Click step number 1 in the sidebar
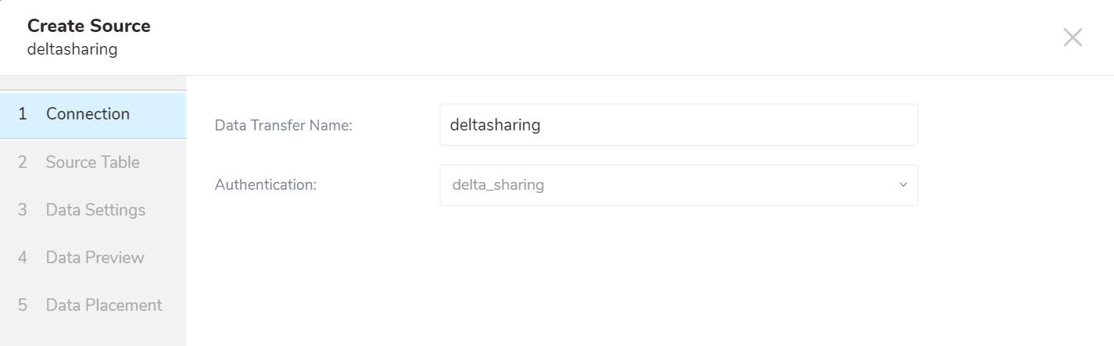The height and width of the screenshot is (346, 1114). pyautogui.click(x=23, y=114)
